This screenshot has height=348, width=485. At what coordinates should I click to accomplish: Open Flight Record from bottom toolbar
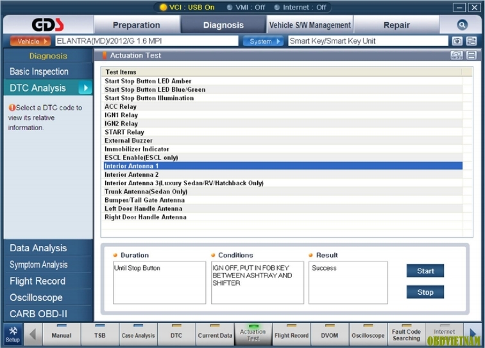291,335
